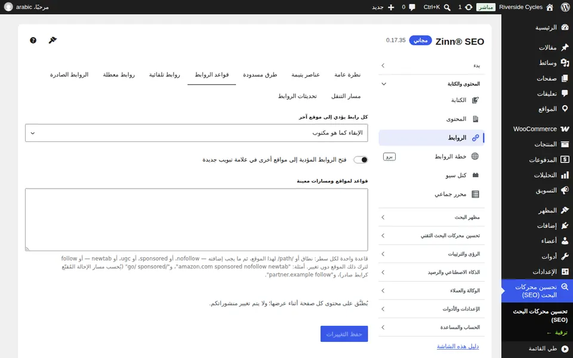Open the external link handling dropdown
The image size is (573, 358).
pyautogui.click(x=196, y=133)
